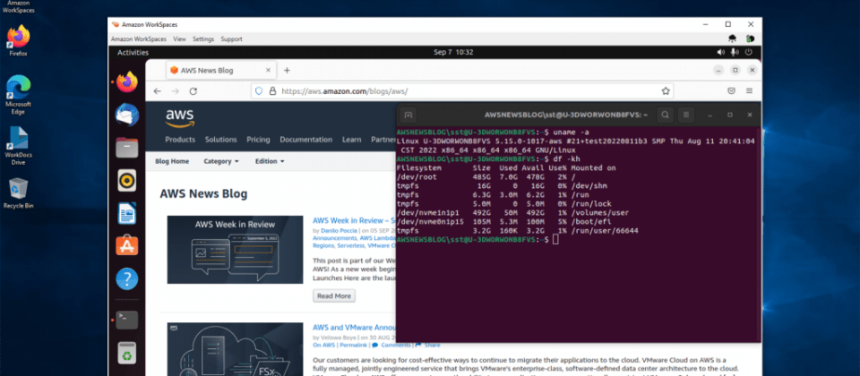The height and width of the screenshot is (376, 860).
Task: Open the Help icon in dock
Action: pos(126,279)
